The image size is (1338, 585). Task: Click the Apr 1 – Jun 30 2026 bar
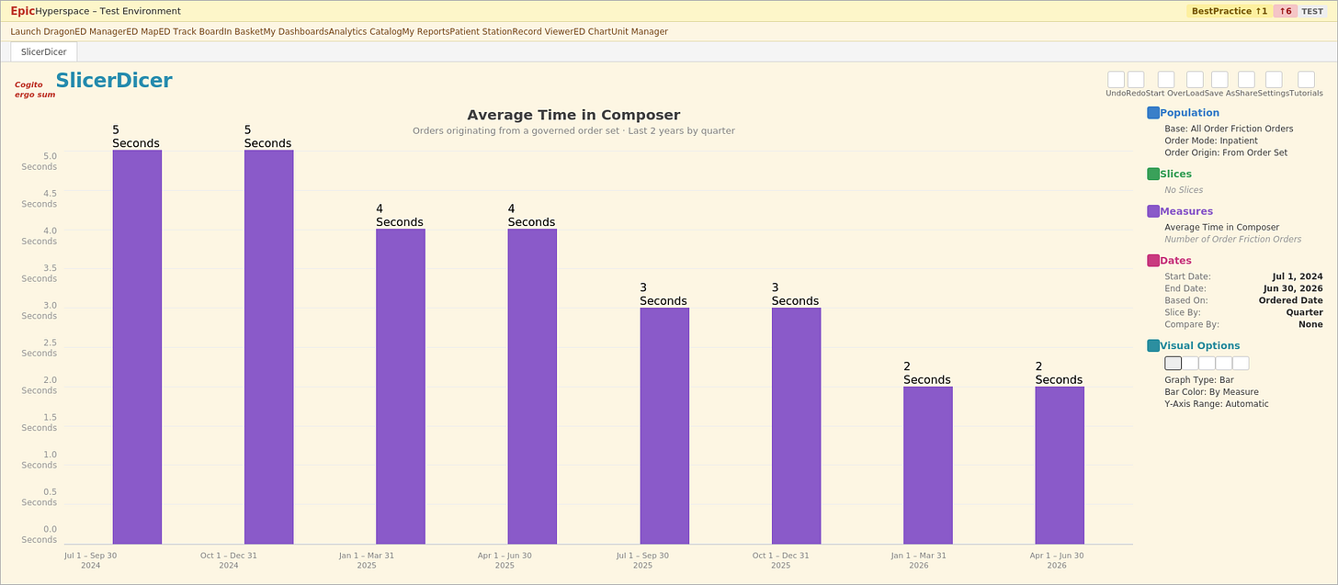[x=1060, y=466]
